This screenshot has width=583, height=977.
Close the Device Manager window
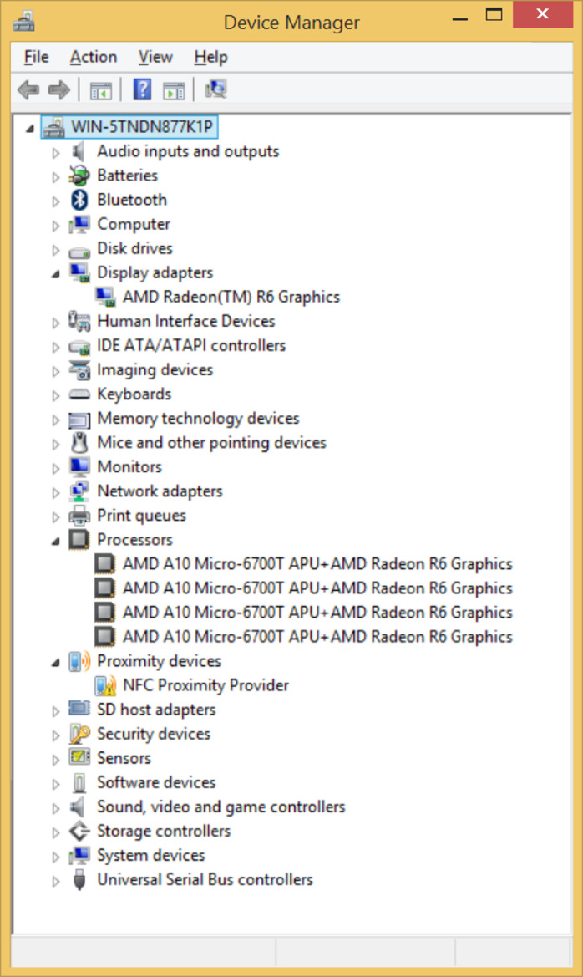click(543, 14)
